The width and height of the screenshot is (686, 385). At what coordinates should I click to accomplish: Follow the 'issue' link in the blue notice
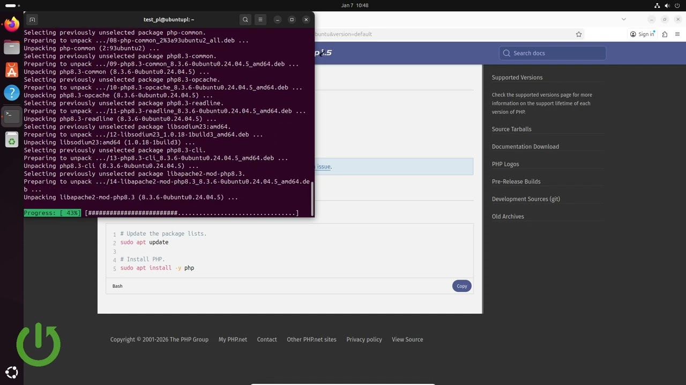pos(323,167)
